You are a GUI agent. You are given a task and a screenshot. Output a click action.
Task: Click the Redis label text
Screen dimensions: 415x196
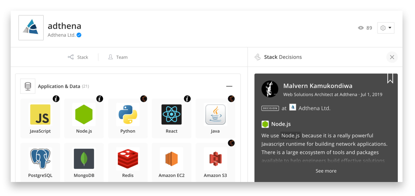128,175
